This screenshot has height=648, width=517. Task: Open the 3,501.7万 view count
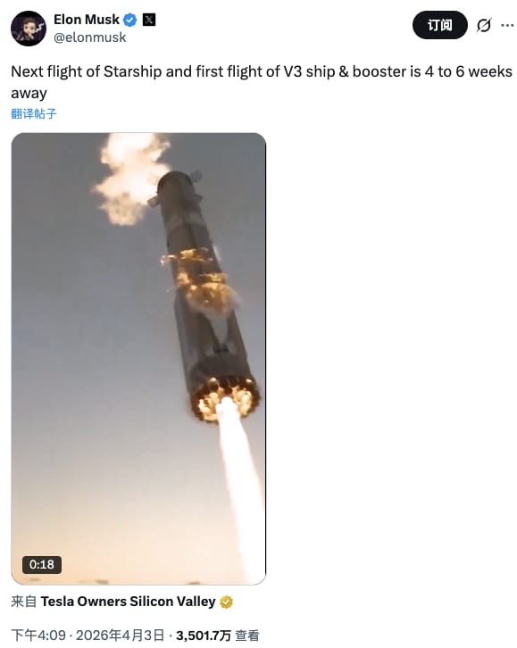(204, 636)
